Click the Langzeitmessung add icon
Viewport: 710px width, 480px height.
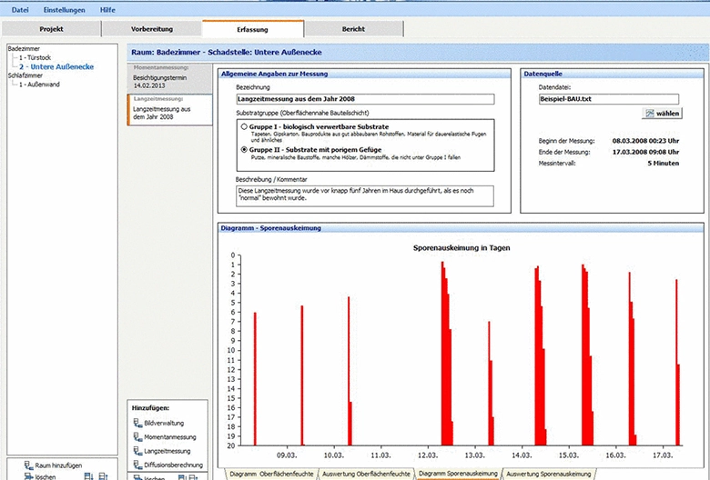pos(139,450)
